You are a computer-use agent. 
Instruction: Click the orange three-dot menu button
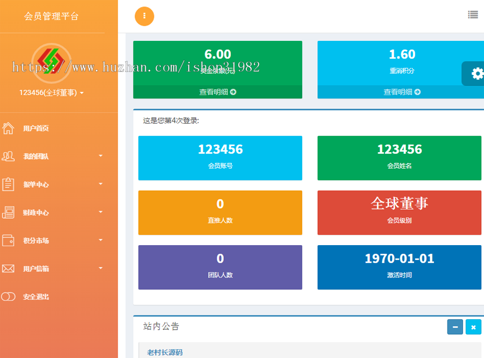pyautogui.click(x=144, y=16)
